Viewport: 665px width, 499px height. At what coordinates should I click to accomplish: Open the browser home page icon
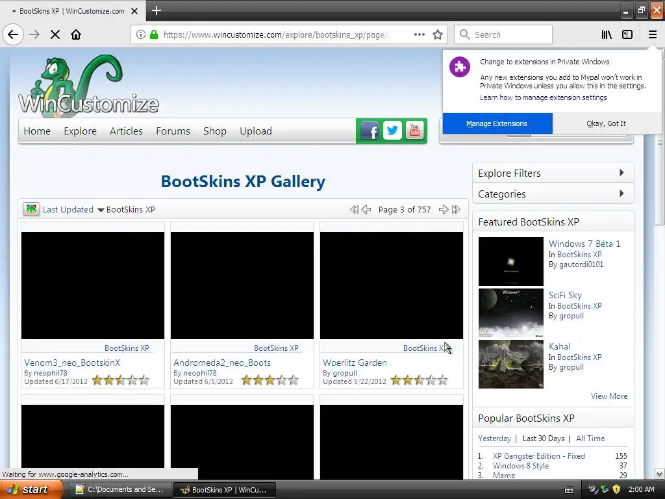click(x=76, y=34)
